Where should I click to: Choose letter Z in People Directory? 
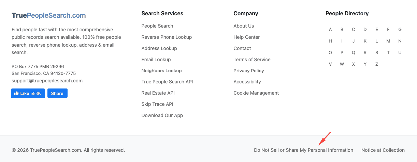click(x=376, y=64)
